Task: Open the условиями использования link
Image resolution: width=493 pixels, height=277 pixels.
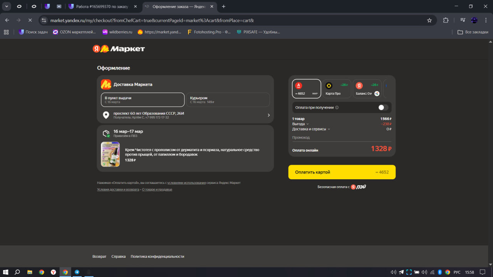Action: pyautogui.click(x=186, y=183)
